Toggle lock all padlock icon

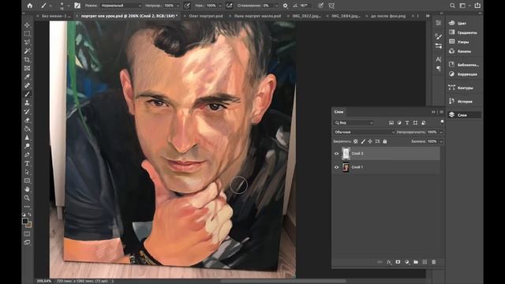[385, 141]
